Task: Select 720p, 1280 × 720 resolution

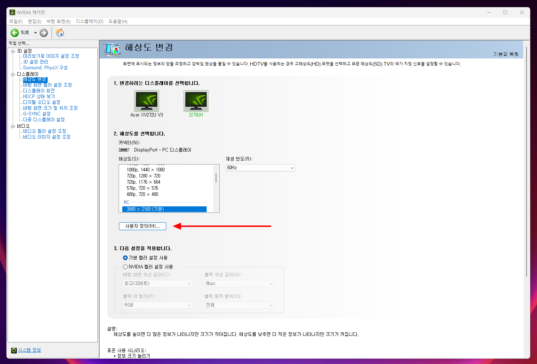Action: click(x=144, y=176)
